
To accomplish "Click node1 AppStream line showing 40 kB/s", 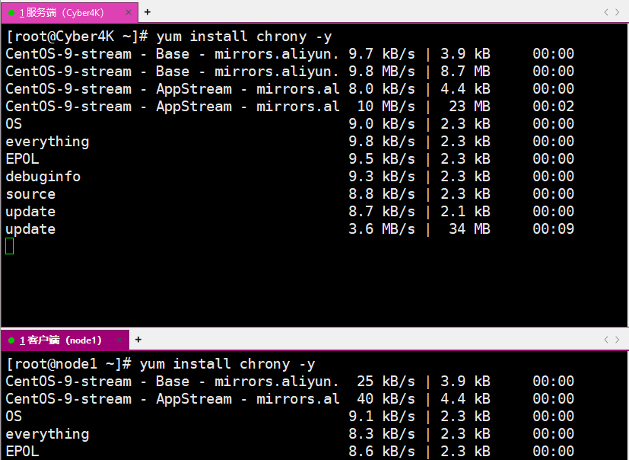I will [x=290, y=399].
